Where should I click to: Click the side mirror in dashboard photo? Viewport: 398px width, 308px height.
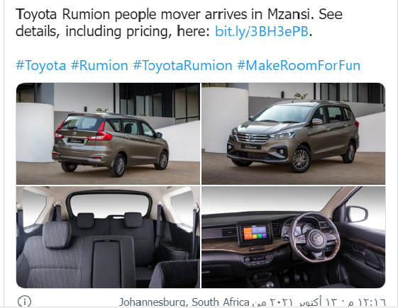[357, 215]
